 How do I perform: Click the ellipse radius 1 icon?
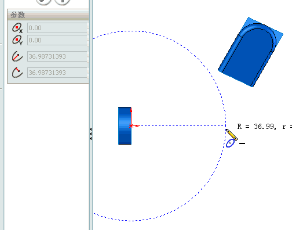[x=17, y=56]
